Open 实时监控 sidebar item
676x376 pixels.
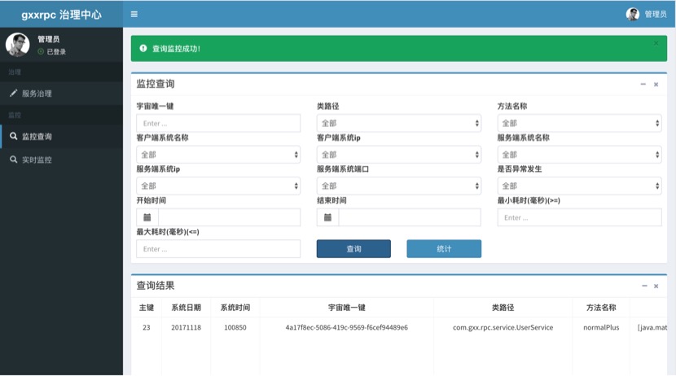(x=61, y=160)
